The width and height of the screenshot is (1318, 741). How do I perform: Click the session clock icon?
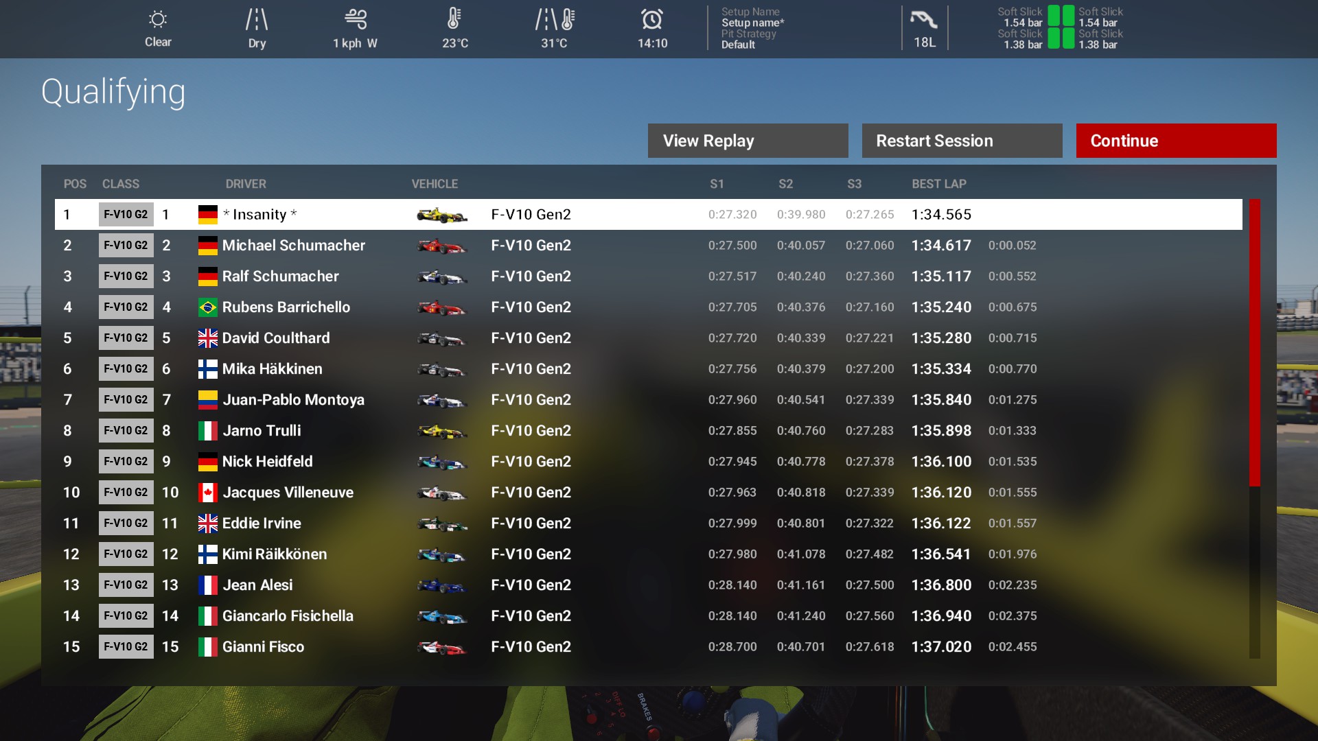tap(652, 19)
